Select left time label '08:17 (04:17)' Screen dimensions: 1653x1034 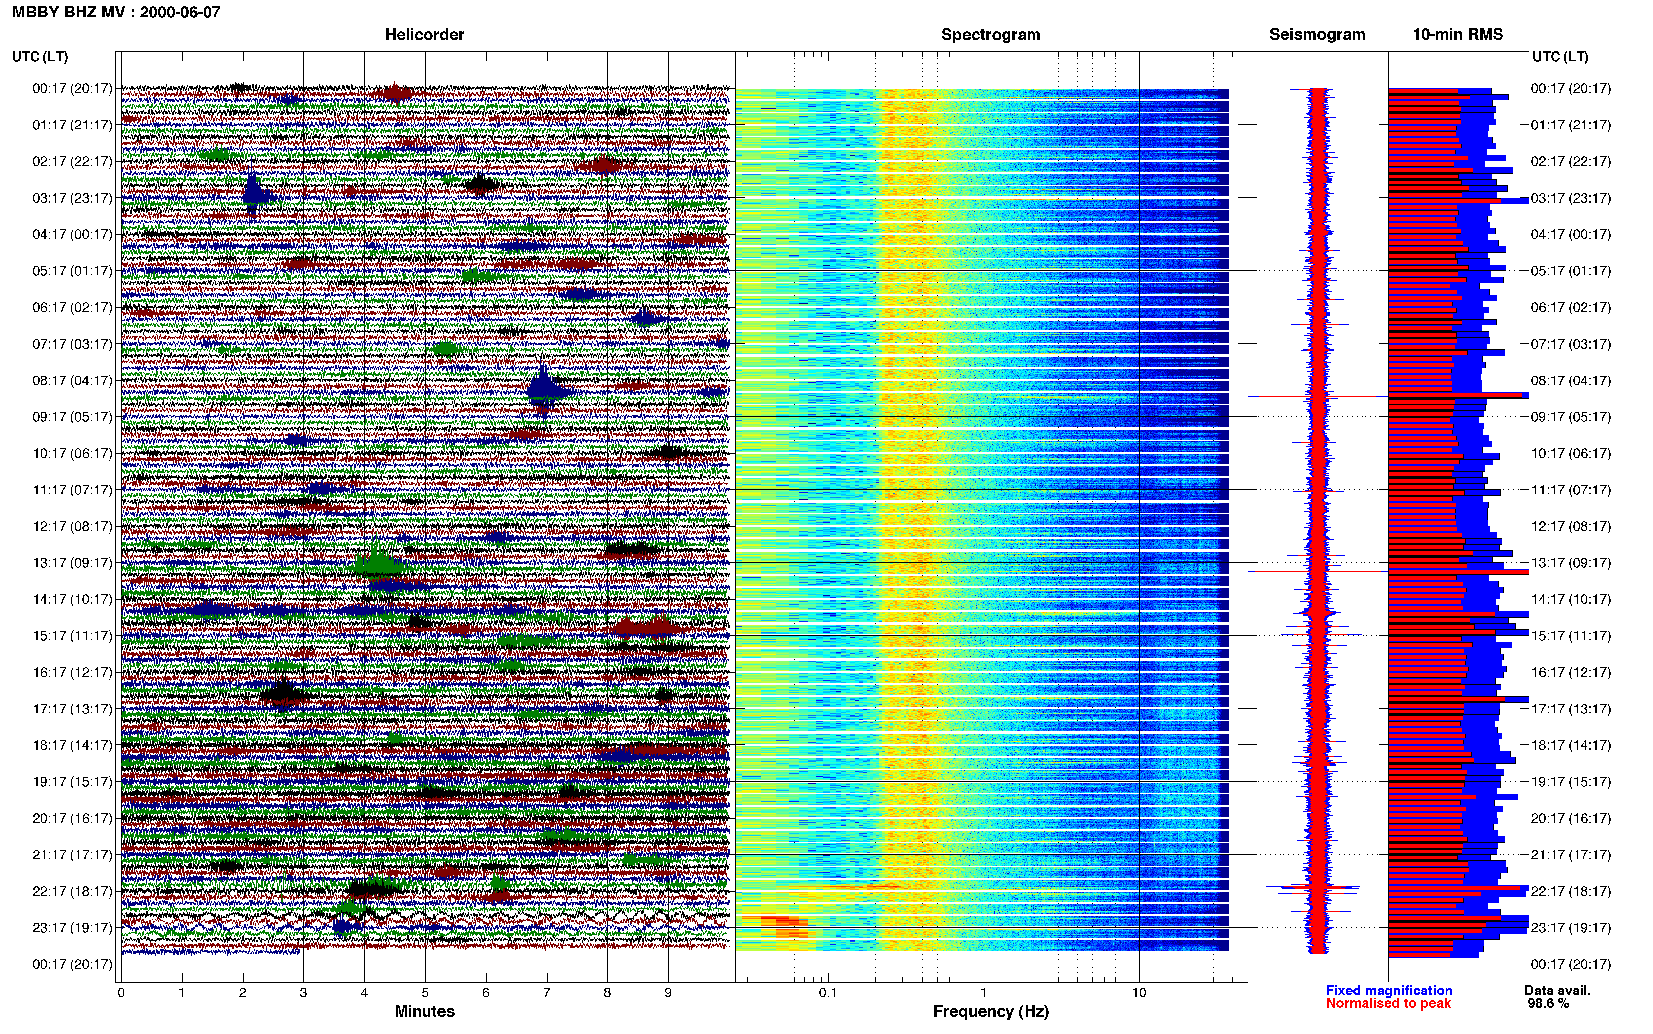(72, 381)
